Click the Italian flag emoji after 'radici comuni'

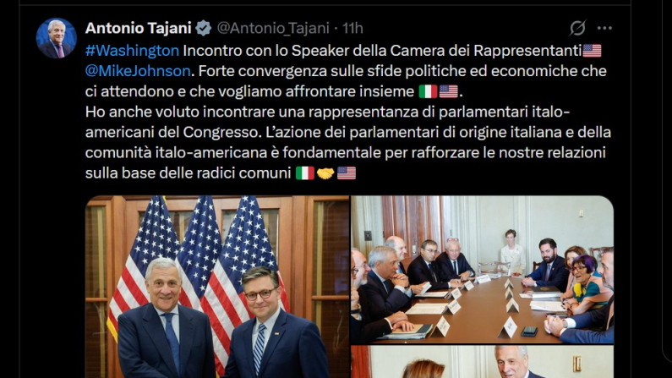point(304,173)
